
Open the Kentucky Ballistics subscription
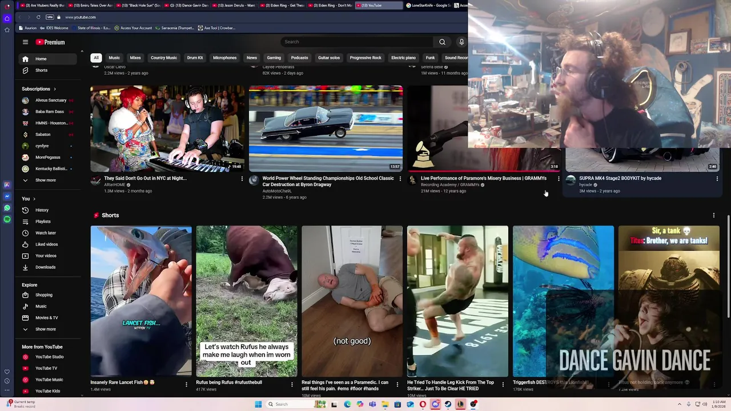pyautogui.click(x=48, y=168)
